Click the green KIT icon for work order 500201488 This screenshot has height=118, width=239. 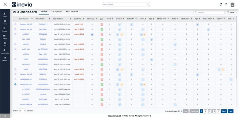[x=102, y=99]
